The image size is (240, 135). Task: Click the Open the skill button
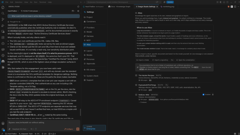tap(206, 67)
